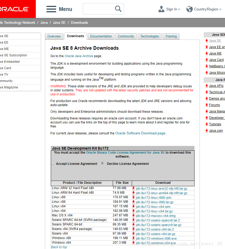Open NetBeans link in right sidebar

click(x=217, y=66)
